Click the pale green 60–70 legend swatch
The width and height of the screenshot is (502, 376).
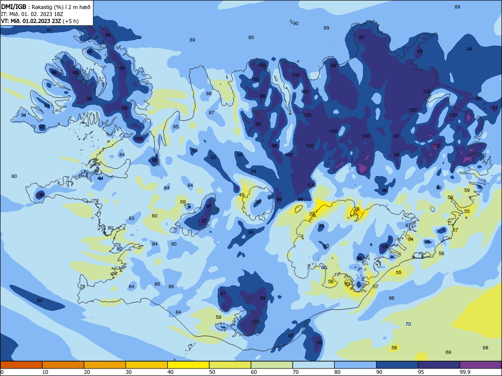tap(272, 365)
